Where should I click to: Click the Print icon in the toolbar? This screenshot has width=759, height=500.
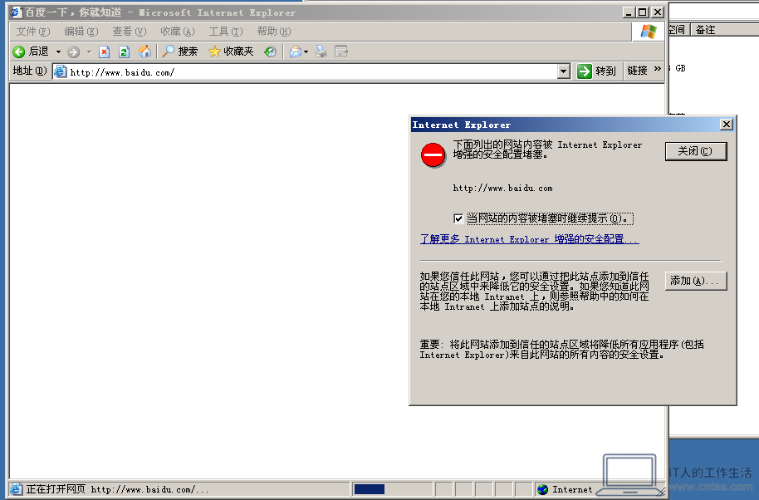pos(321,51)
